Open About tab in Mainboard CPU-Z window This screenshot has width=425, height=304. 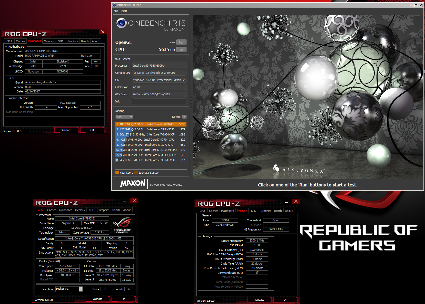point(96,41)
